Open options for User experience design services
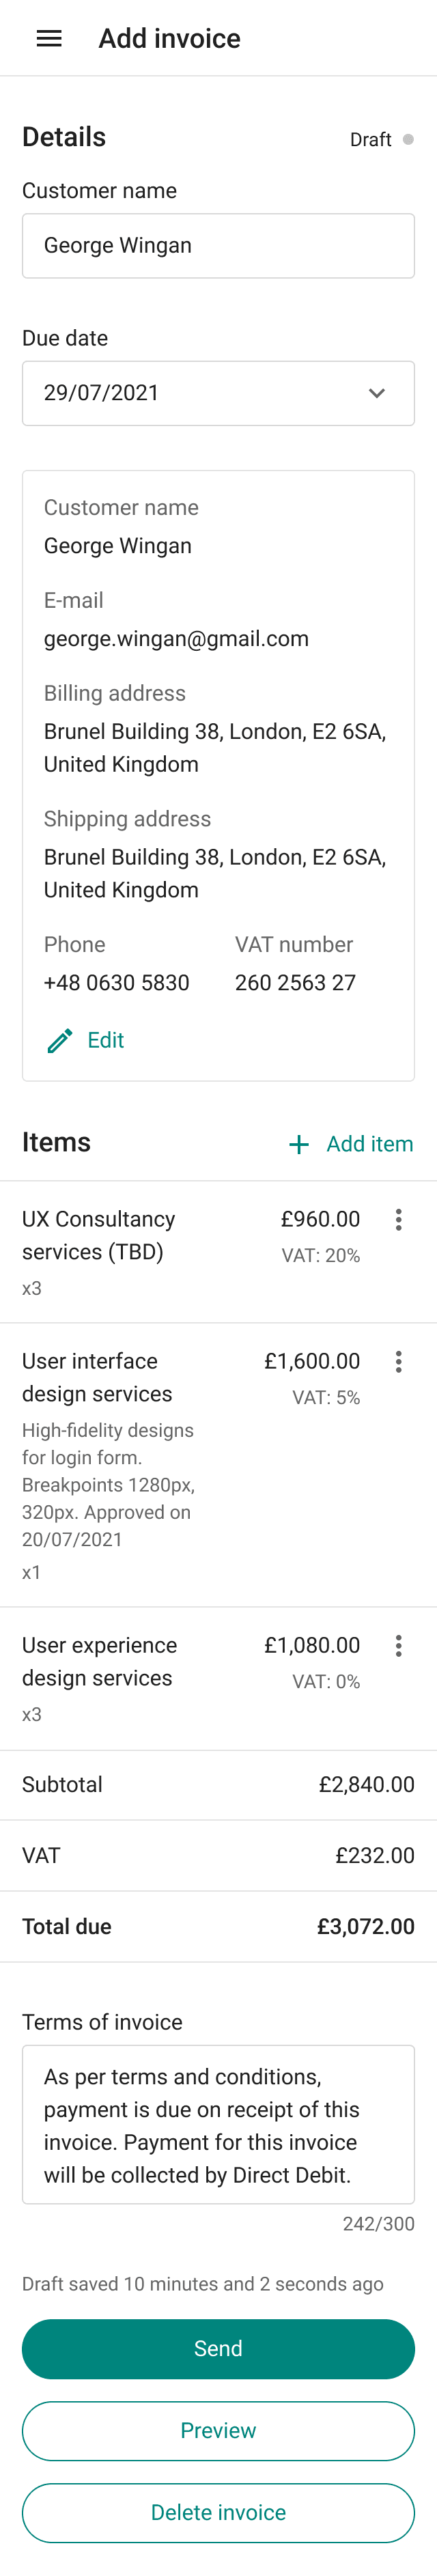This screenshot has width=437, height=2576. (x=398, y=1645)
